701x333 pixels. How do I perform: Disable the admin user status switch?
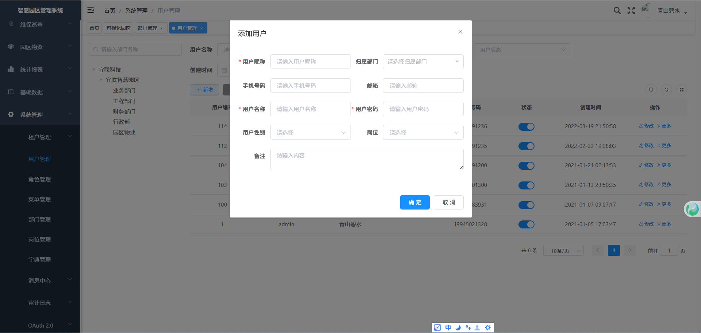click(x=526, y=224)
